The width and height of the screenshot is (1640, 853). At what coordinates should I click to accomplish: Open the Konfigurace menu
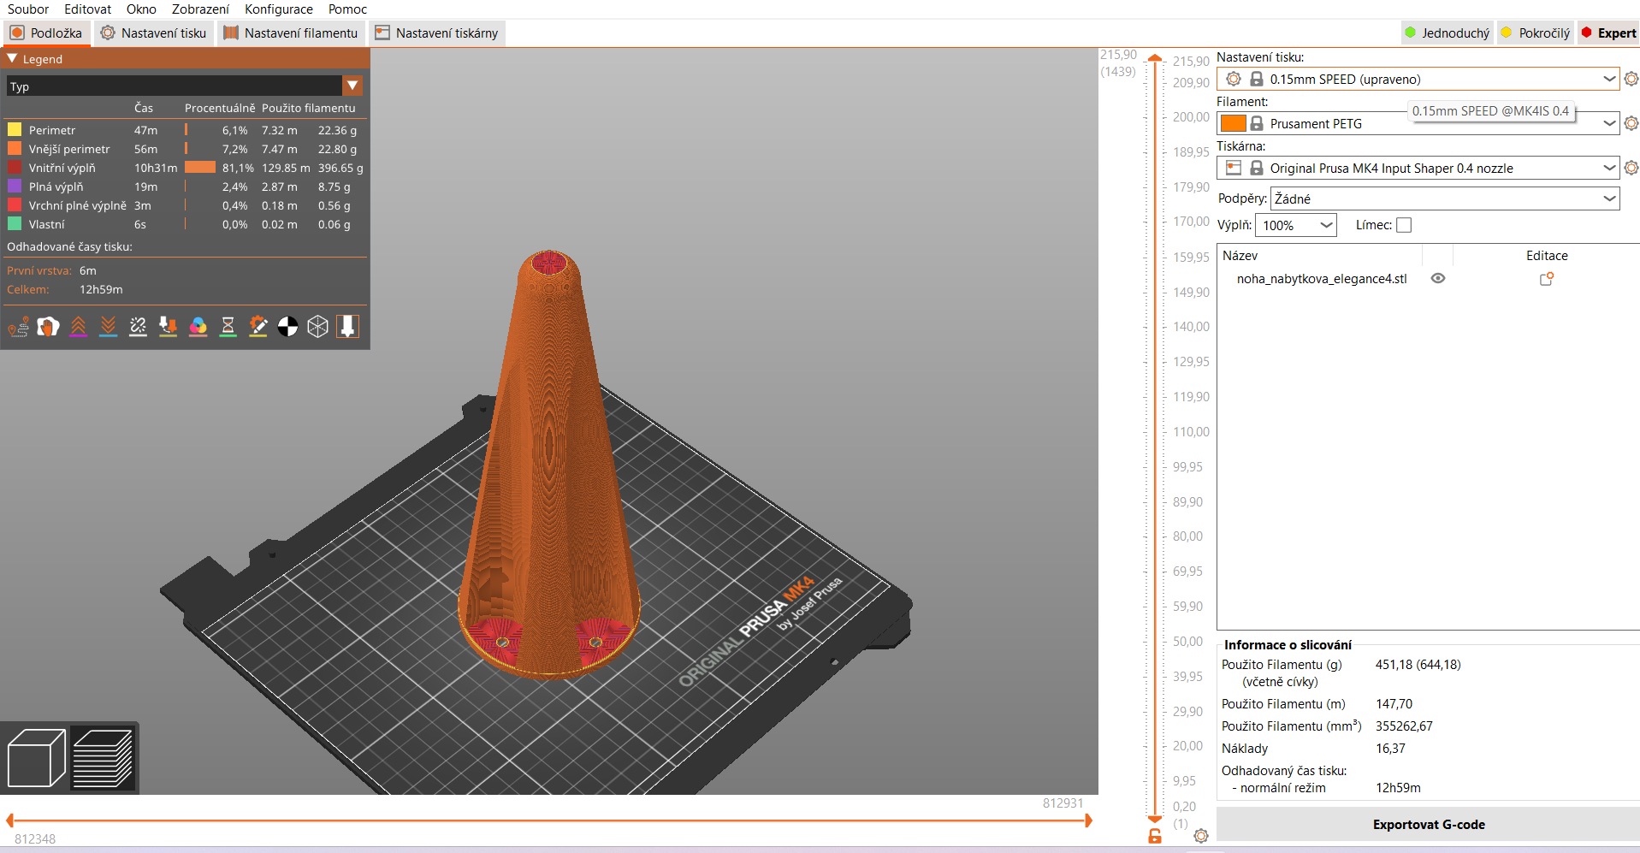pos(279,9)
